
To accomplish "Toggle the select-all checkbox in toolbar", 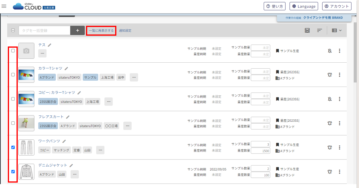I will click(13, 30).
